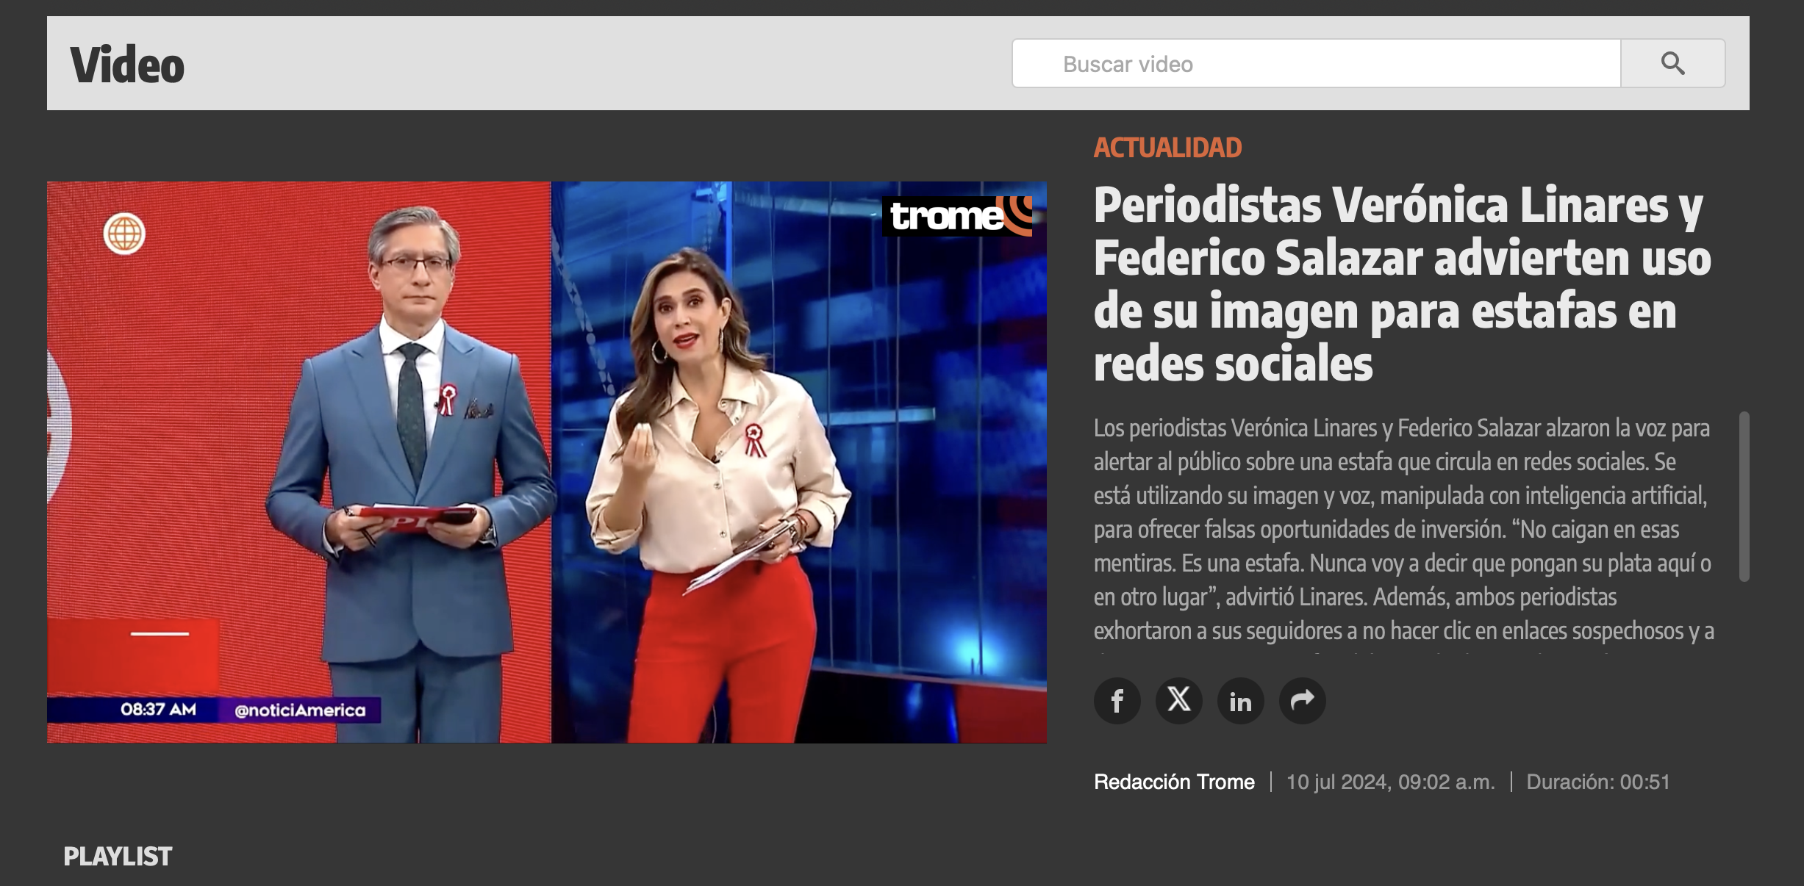Screen dimensions: 1804x886
Task: Click the @noticiAmerica tag in video
Action: tap(300, 710)
